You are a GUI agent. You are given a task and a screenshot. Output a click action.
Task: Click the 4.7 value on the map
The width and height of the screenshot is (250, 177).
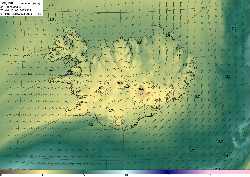pyautogui.click(x=192, y=151)
